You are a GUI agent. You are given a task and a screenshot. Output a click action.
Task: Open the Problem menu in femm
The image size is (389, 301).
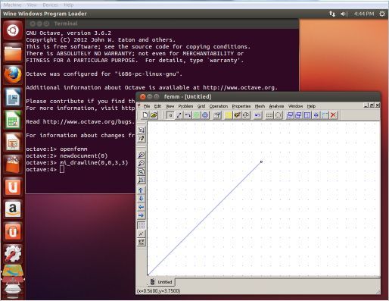click(x=185, y=106)
